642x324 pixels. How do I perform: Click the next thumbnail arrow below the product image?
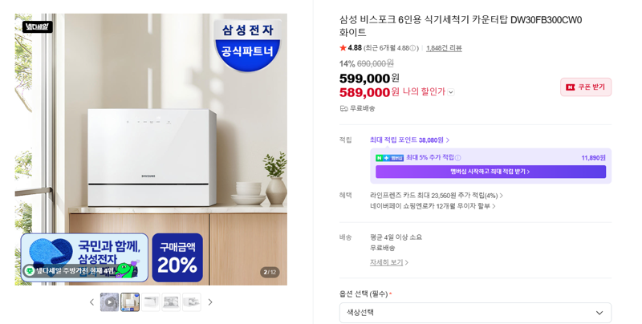tap(210, 302)
